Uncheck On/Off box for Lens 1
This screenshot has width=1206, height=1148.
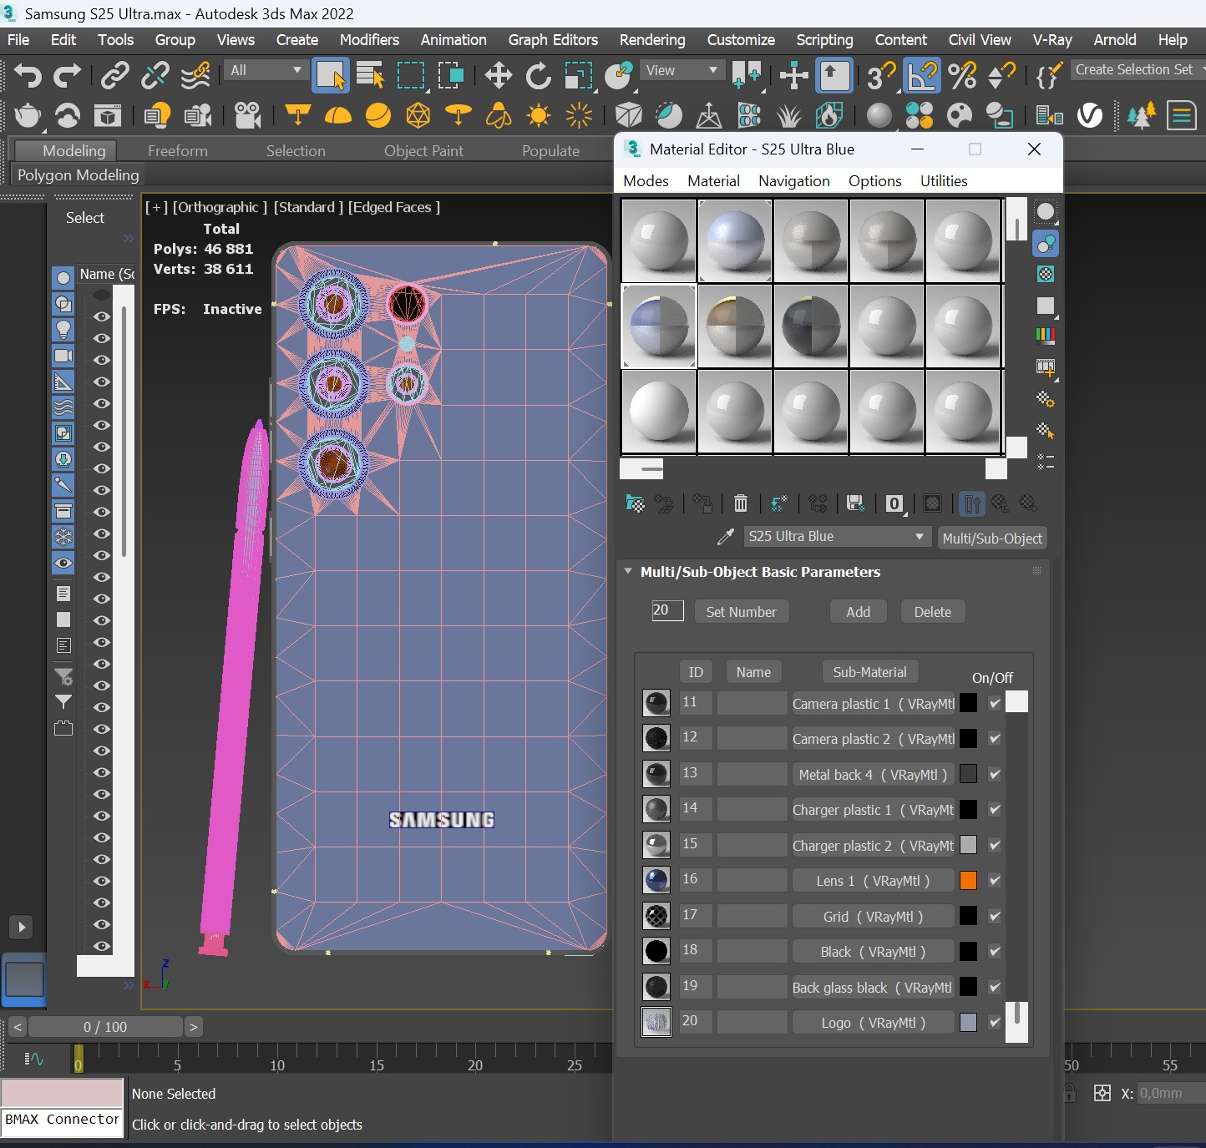[x=994, y=880]
